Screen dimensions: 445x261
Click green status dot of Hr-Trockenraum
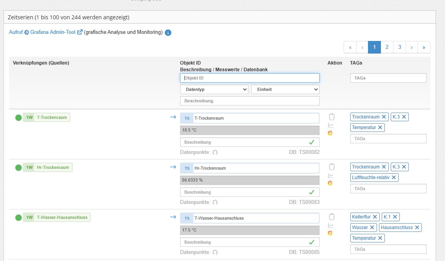(x=18, y=167)
